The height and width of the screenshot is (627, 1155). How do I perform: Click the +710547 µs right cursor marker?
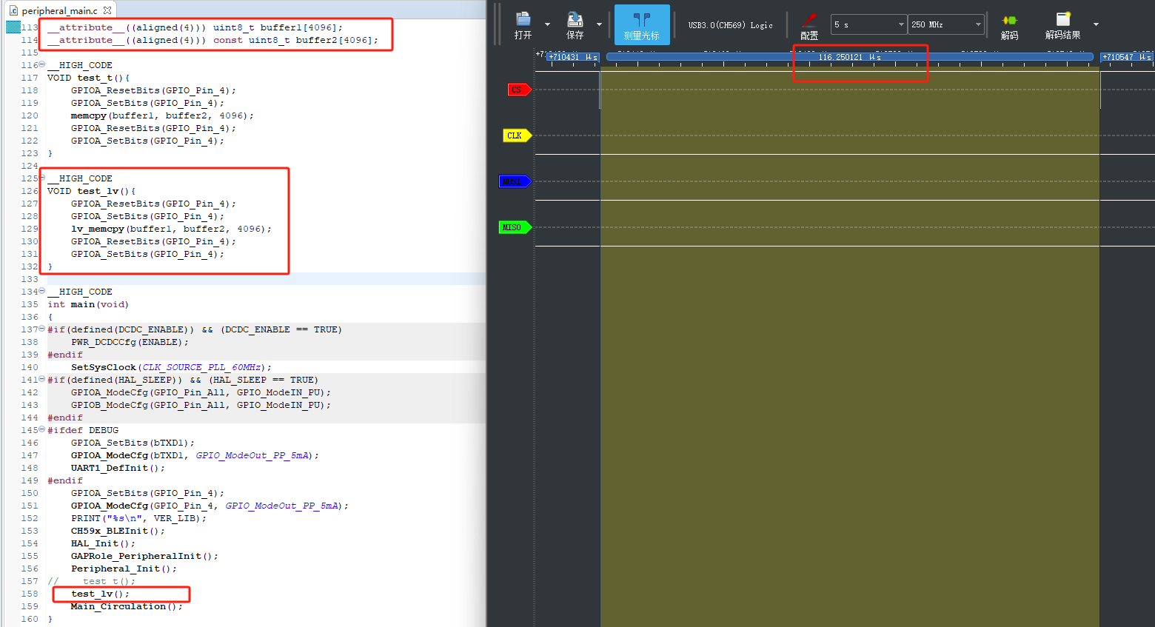click(x=1126, y=57)
